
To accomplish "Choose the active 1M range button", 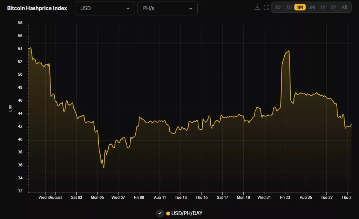I will click(x=300, y=7).
